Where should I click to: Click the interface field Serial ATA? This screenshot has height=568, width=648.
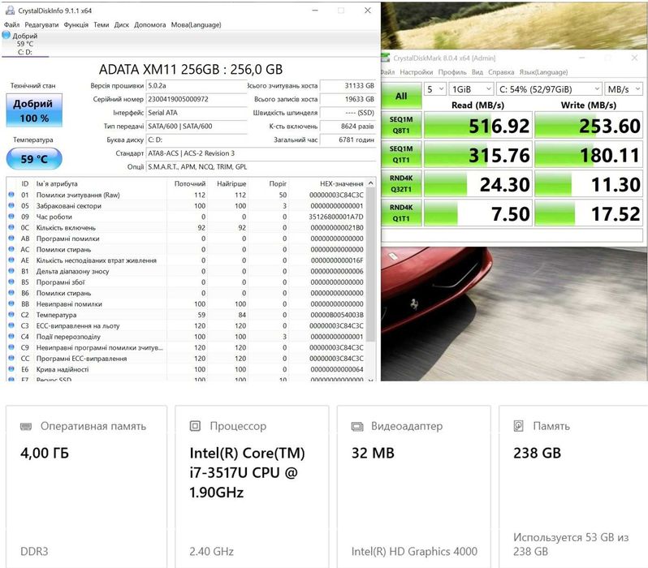coord(197,113)
